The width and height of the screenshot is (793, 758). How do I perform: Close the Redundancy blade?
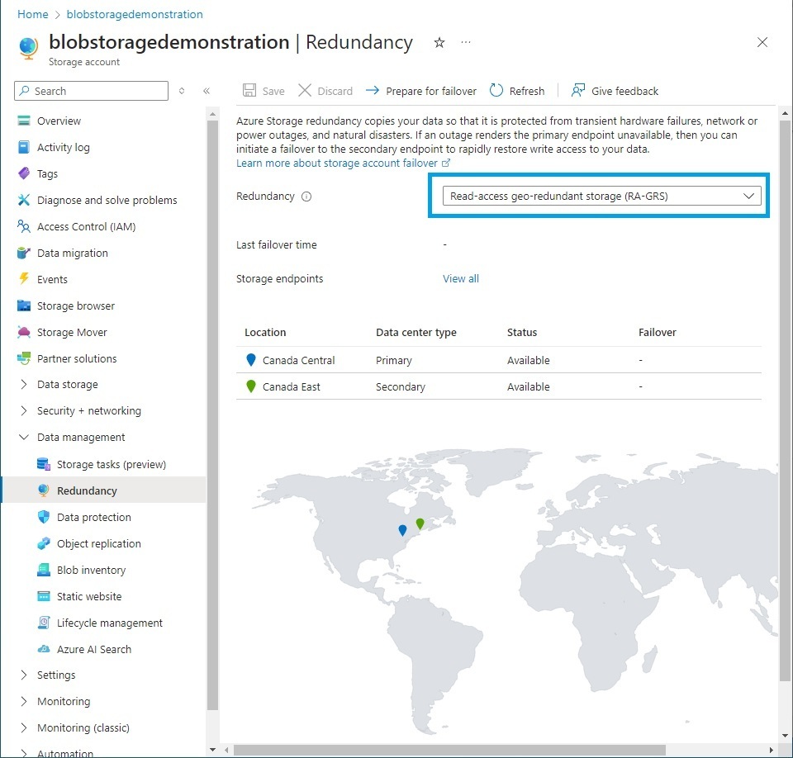pyautogui.click(x=762, y=42)
